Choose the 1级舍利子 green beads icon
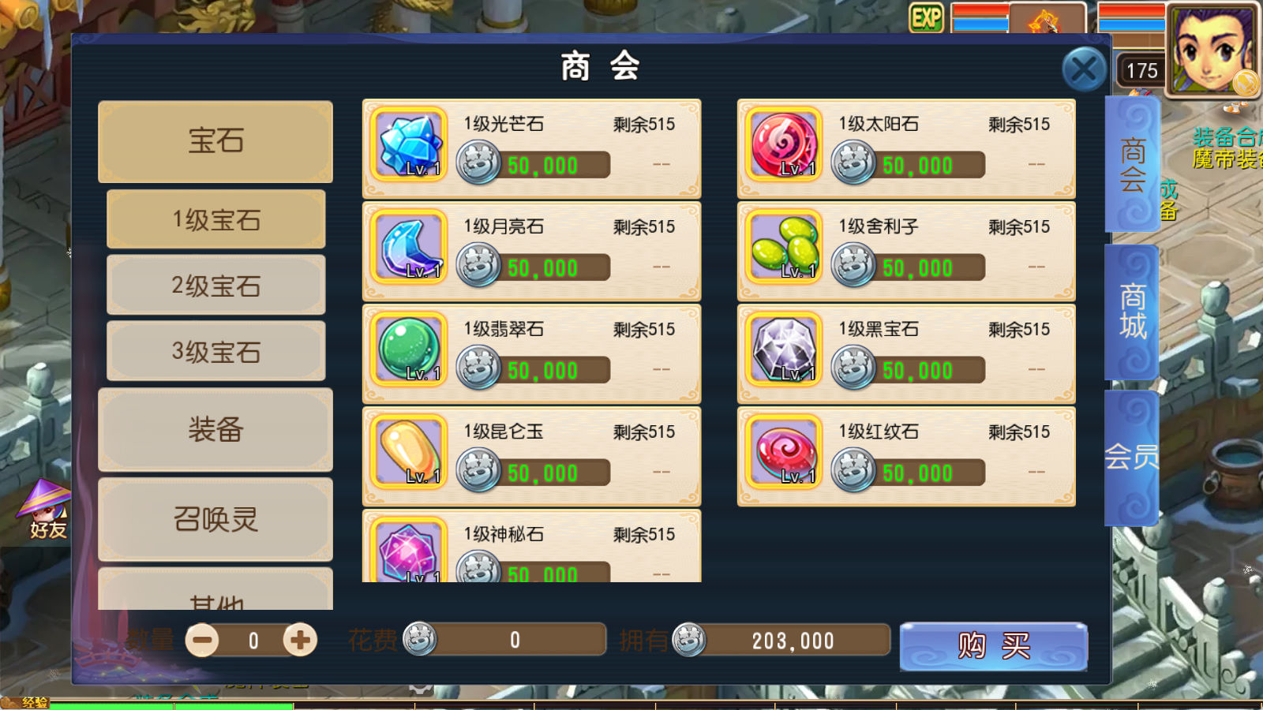 click(784, 248)
